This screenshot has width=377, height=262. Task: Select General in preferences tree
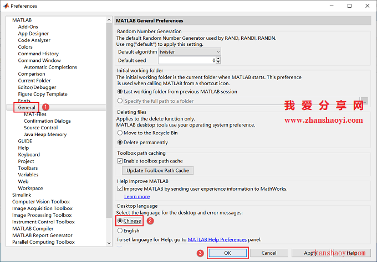click(27, 107)
